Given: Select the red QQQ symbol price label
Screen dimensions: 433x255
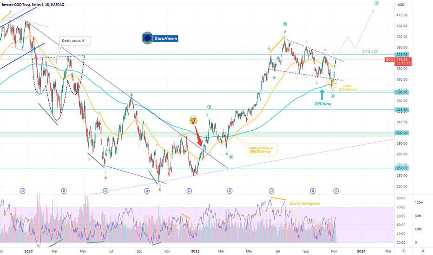Looking at the screenshot, I should click(x=389, y=59).
